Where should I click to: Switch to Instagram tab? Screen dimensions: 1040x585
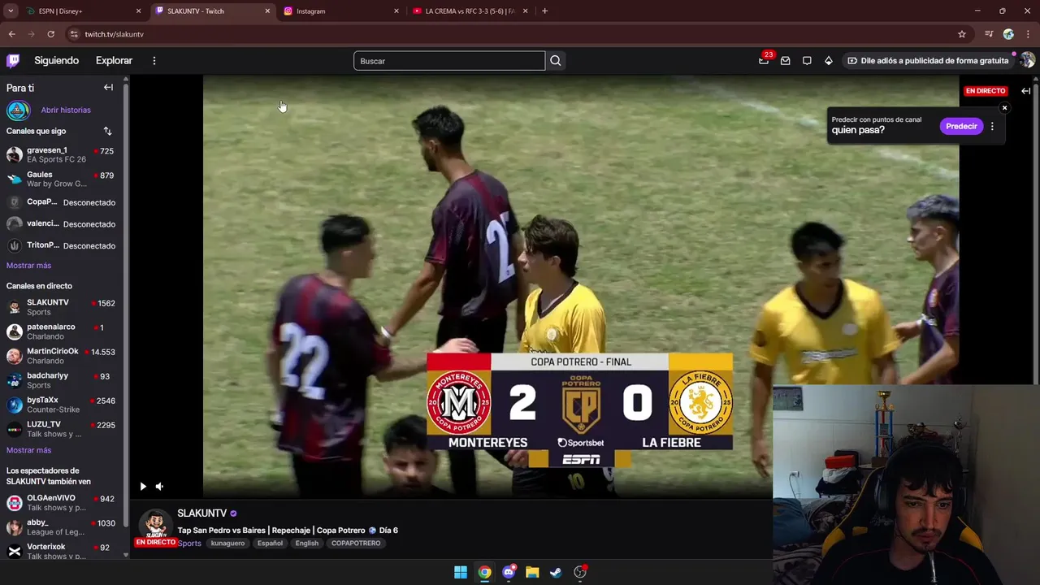pos(341,11)
